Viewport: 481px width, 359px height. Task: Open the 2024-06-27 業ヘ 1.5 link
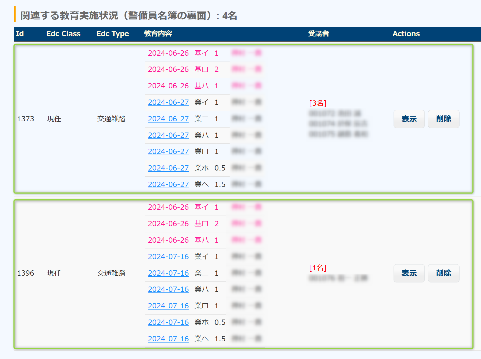(x=168, y=185)
